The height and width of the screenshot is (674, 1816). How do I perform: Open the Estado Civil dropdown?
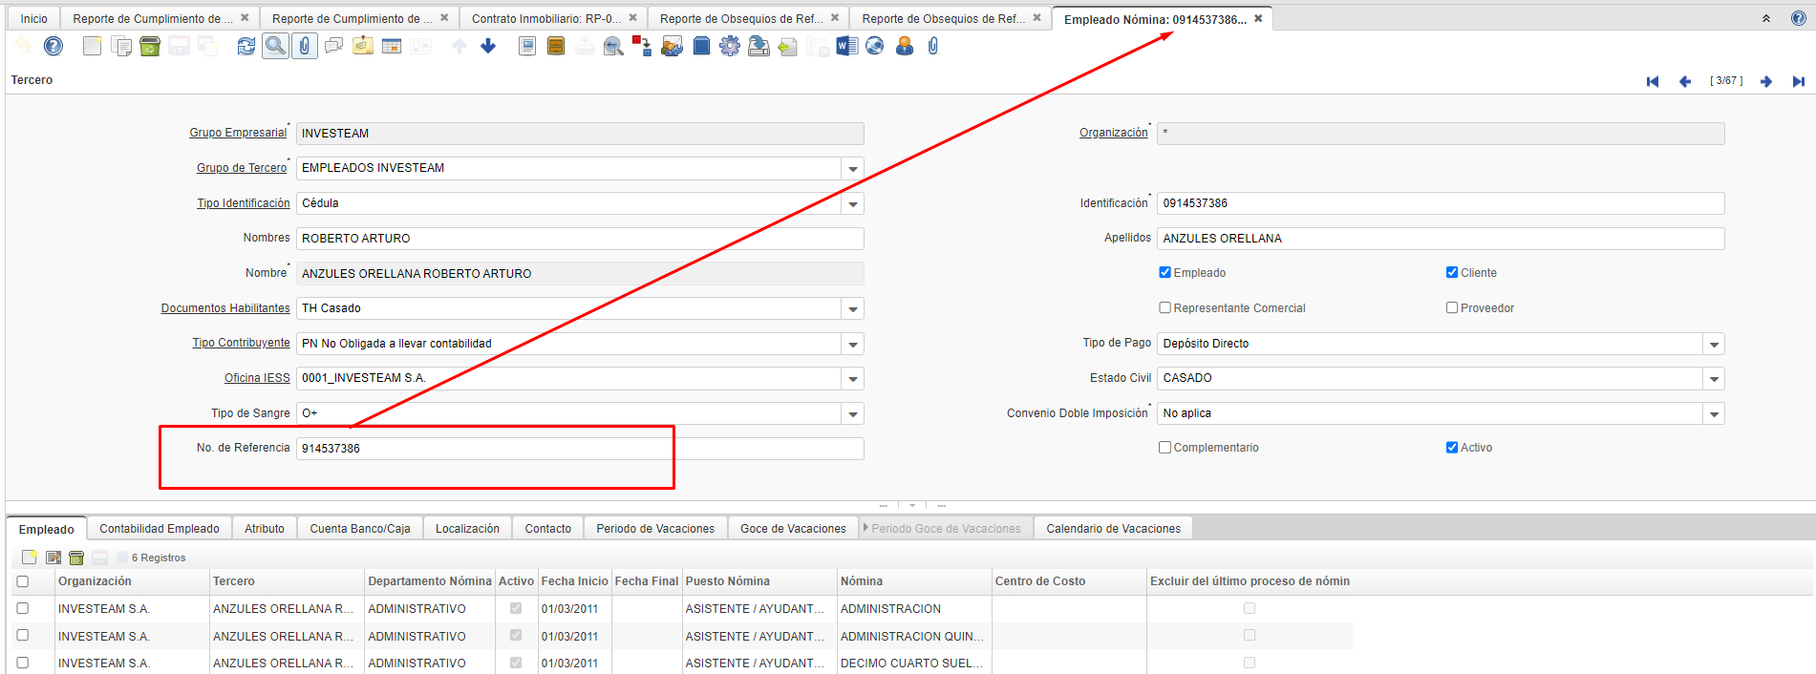[1714, 379]
